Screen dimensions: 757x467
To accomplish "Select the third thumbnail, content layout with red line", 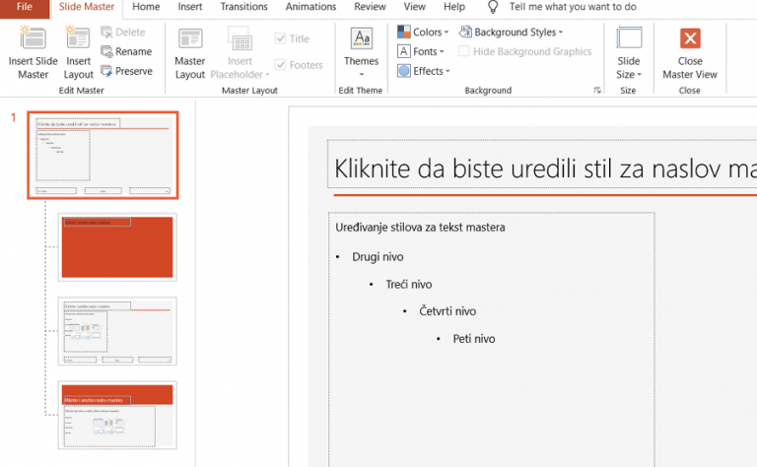I will (x=117, y=331).
